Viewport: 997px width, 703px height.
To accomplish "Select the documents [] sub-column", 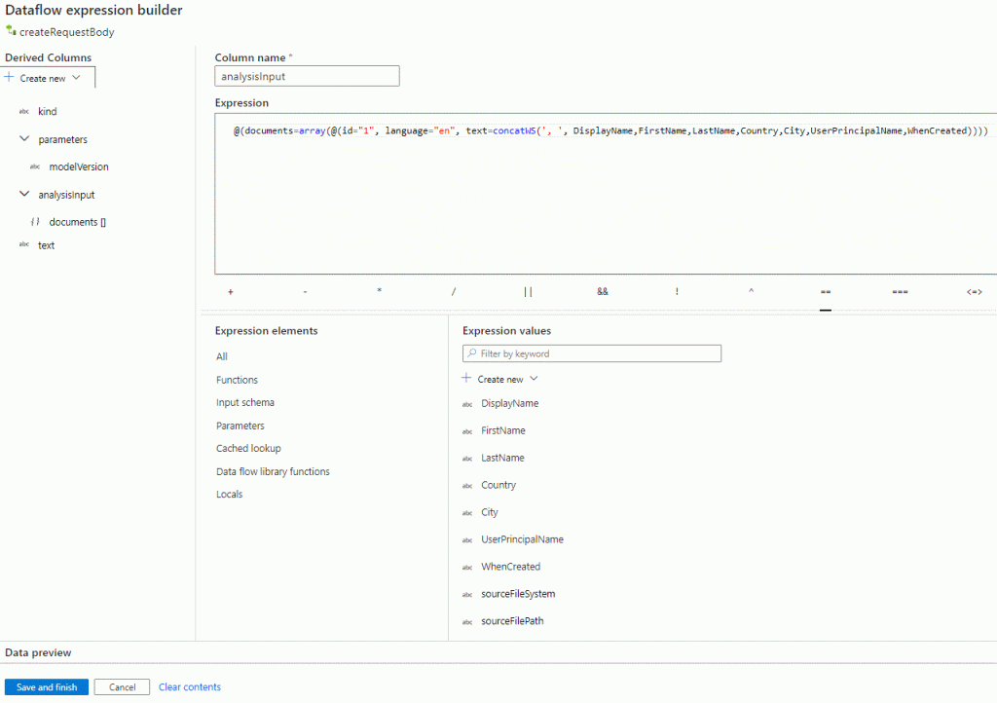I will 78,222.
